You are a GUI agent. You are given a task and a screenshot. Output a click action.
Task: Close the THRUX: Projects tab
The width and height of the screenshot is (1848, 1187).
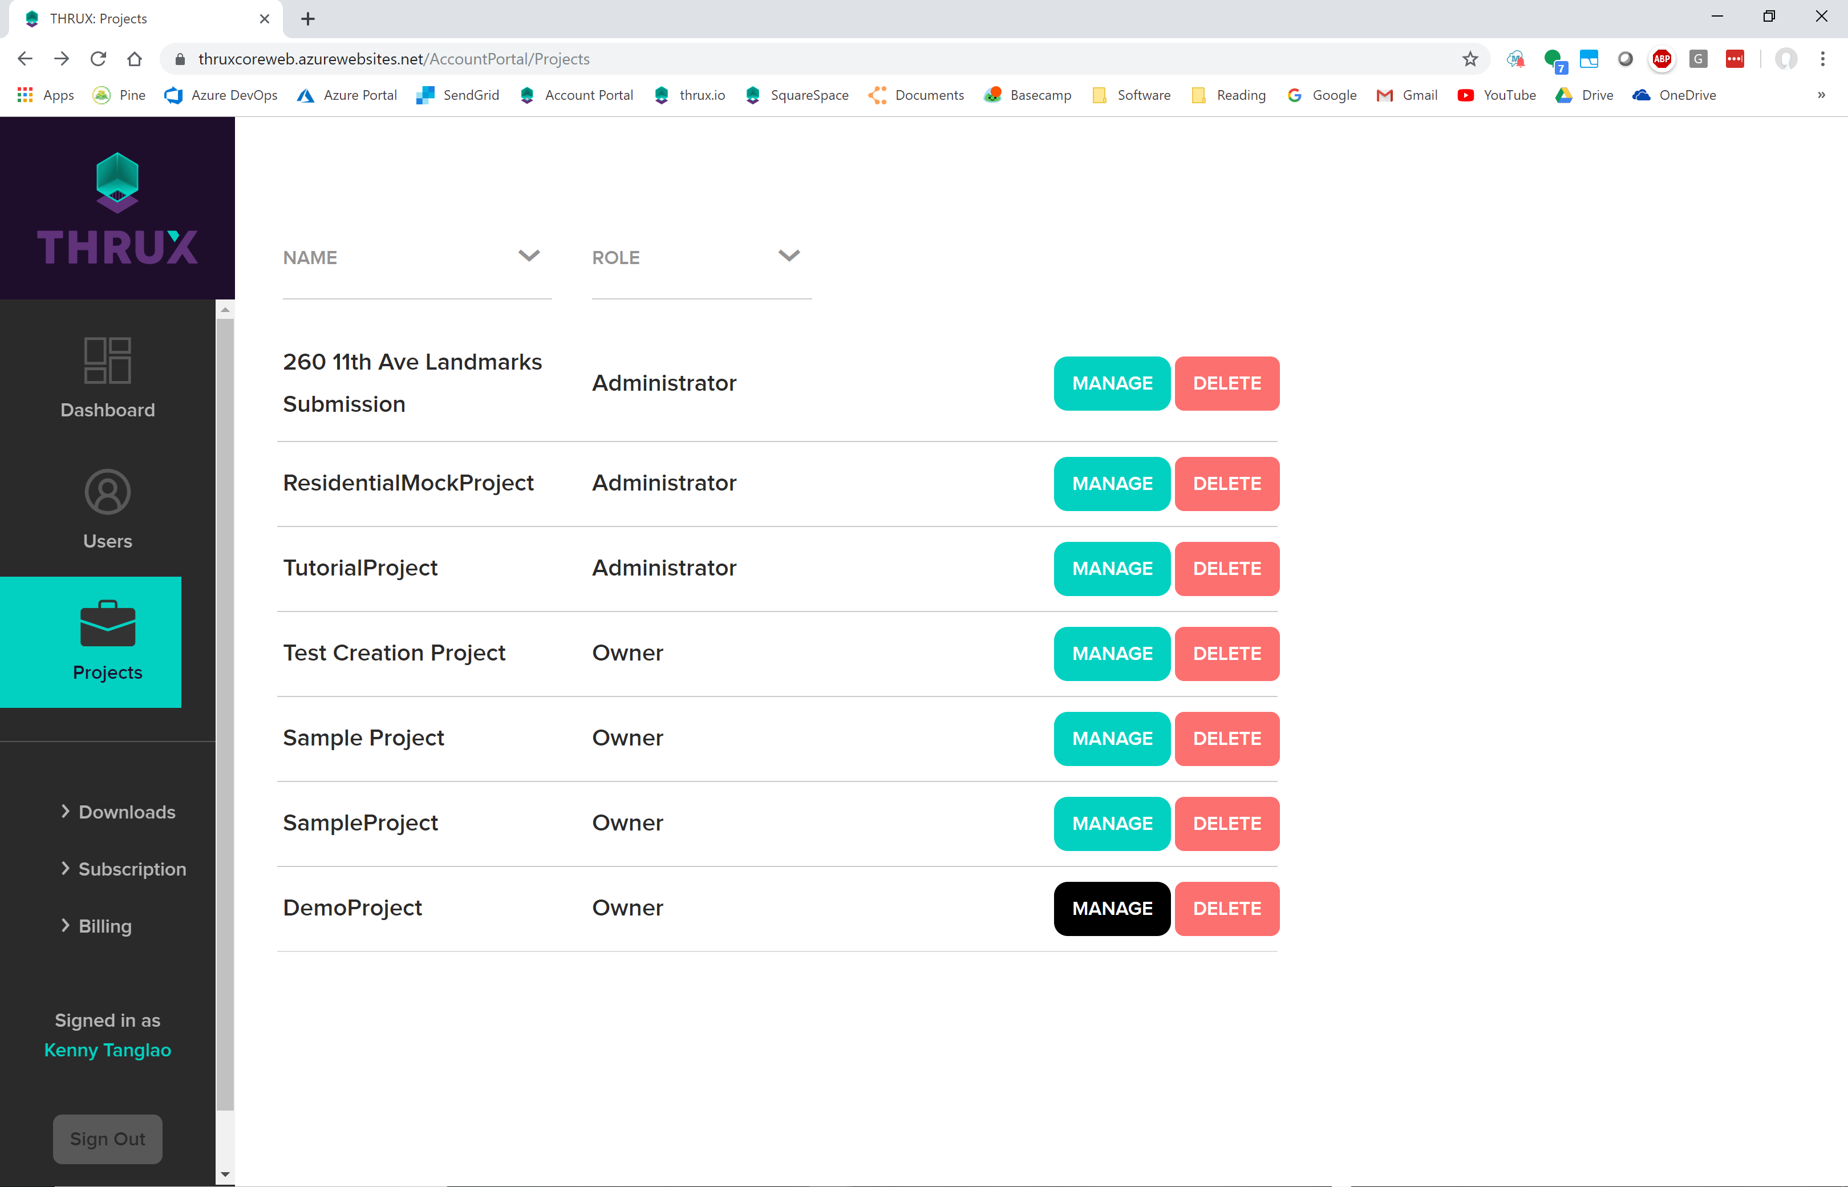(264, 18)
